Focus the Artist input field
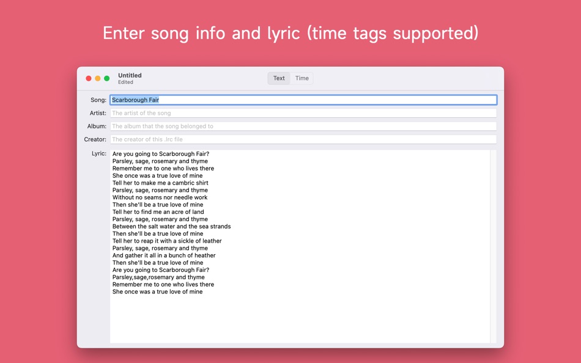Image resolution: width=581 pixels, height=363 pixels. (303, 113)
